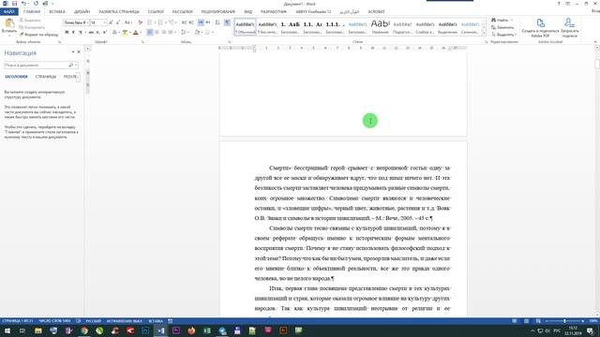Viewport: 600px width, 337px height.
Task: Redo the action in the quick access toolbar
Action: [x=36, y=4]
